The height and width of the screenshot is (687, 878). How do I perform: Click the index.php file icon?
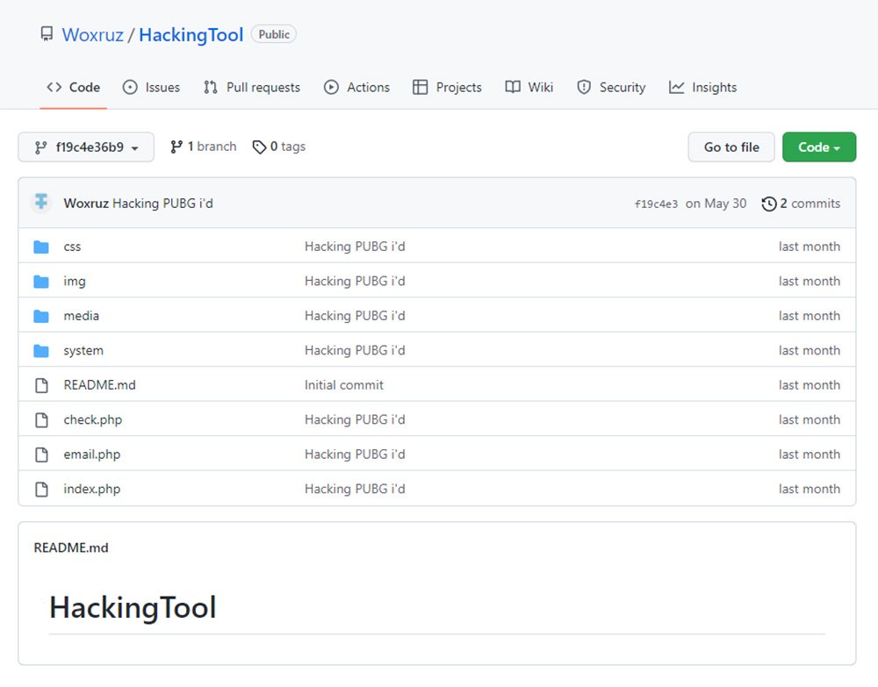(41, 489)
